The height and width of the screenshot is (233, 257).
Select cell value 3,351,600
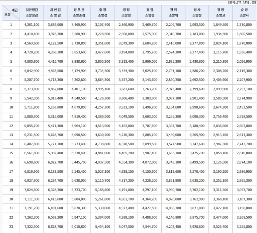[x=102, y=44]
